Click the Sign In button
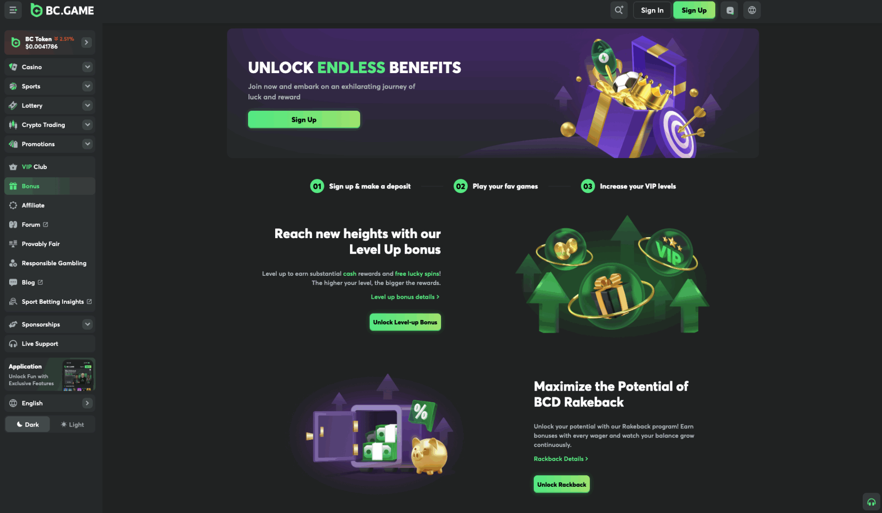The width and height of the screenshot is (882, 513). [x=652, y=10]
